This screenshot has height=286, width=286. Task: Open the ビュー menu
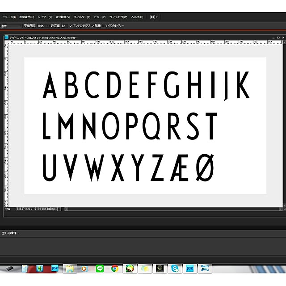(100, 17)
